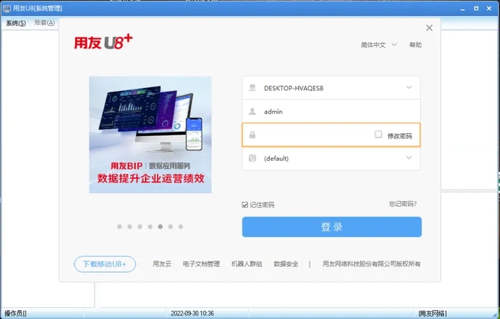
Task: Expand the DESKTOP-HVAQES8 server dropdown
Action: coord(409,87)
